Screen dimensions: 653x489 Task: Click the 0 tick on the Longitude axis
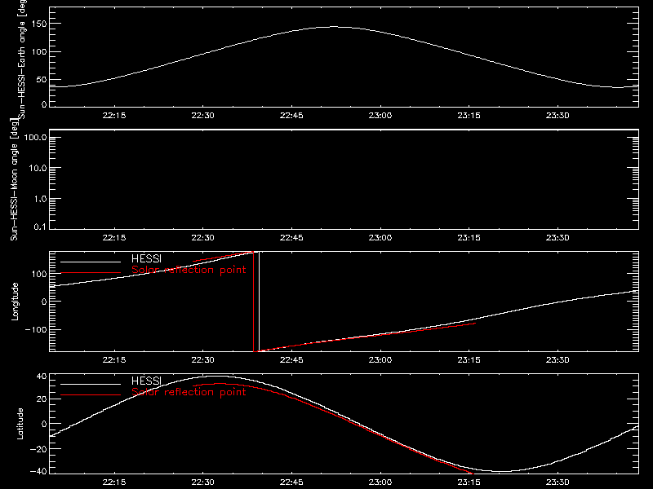pos(44,302)
